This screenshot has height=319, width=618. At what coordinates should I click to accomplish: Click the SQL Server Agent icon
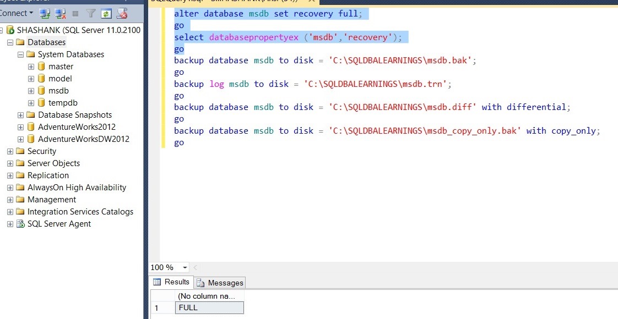20,224
